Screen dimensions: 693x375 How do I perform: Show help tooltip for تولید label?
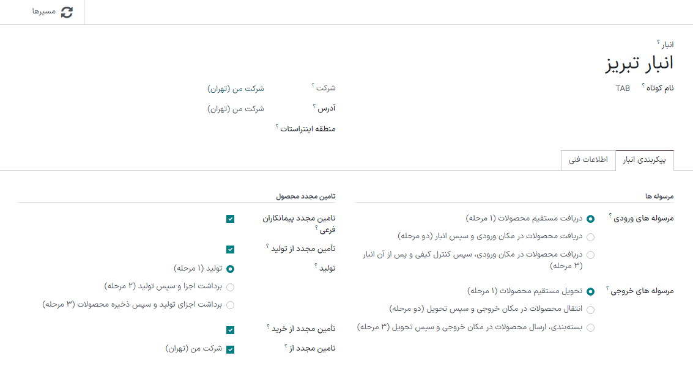pyautogui.click(x=316, y=266)
